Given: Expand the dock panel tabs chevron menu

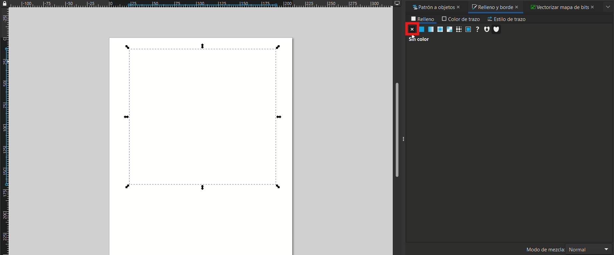Looking at the screenshot, I should 608,7.
